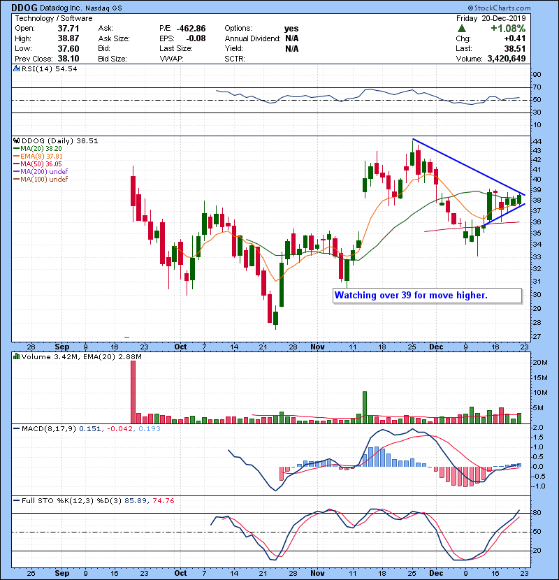Click the Dec label below the price chart

click(x=436, y=347)
